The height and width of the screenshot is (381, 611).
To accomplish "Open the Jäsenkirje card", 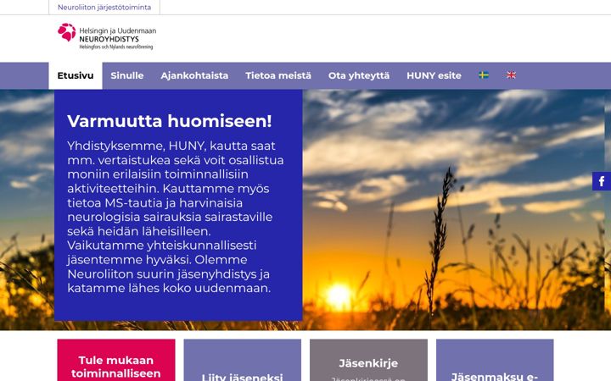I will pos(368,360).
